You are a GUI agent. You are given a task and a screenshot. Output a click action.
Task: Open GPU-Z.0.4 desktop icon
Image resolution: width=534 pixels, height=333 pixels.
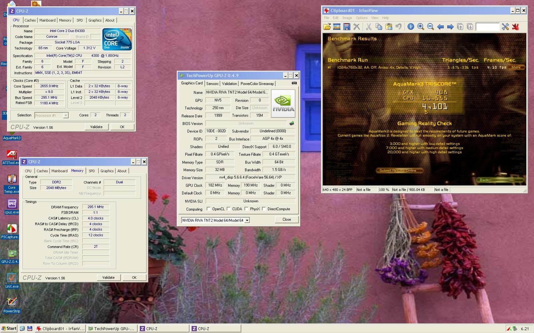[12, 256]
